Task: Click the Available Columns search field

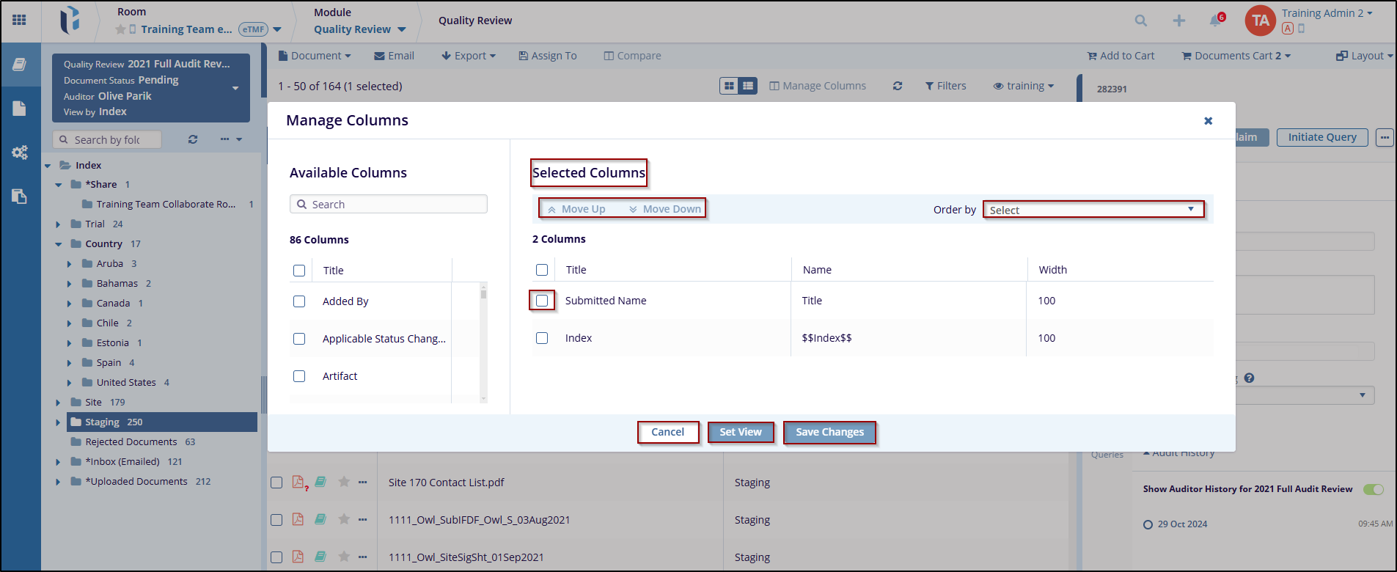Action: 389,205
